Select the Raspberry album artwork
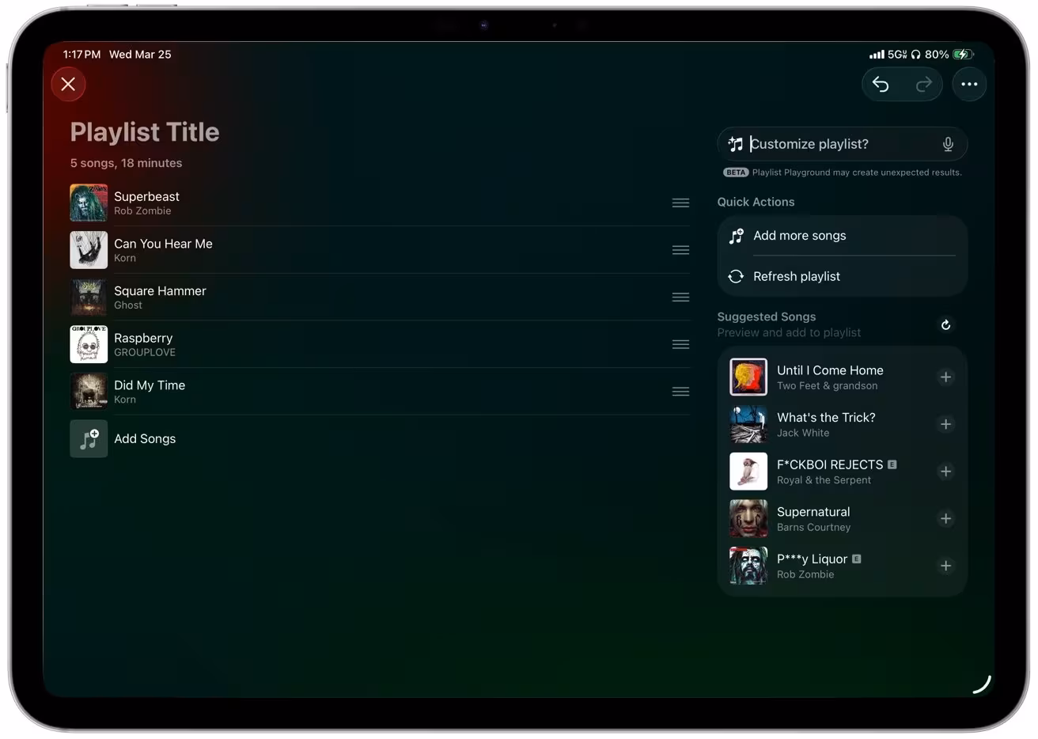Image resolution: width=1038 pixels, height=739 pixels. [88, 344]
